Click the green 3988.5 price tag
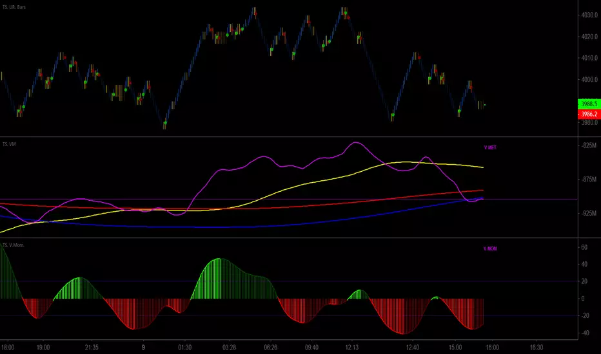This screenshot has width=601, height=354. tap(587, 103)
